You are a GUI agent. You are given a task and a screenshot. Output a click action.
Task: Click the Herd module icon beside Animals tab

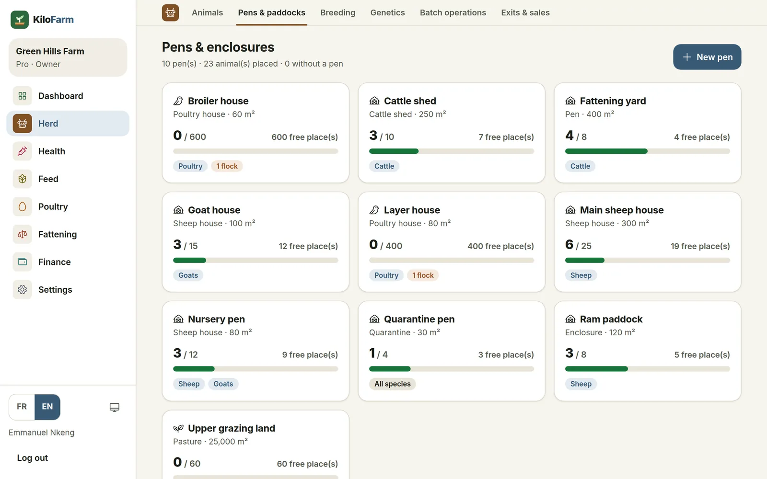tap(171, 13)
